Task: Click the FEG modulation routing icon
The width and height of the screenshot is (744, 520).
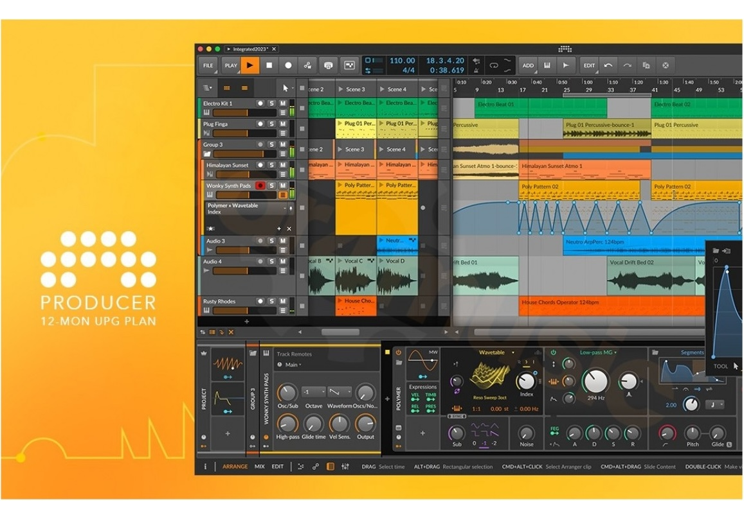Action: [554, 430]
